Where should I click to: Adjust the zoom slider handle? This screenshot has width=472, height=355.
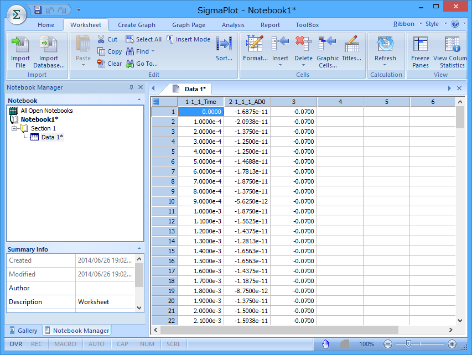[408, 343]
